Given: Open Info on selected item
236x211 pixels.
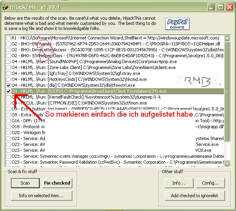Looking at the screenshot, I should click(x=41, y=196).
